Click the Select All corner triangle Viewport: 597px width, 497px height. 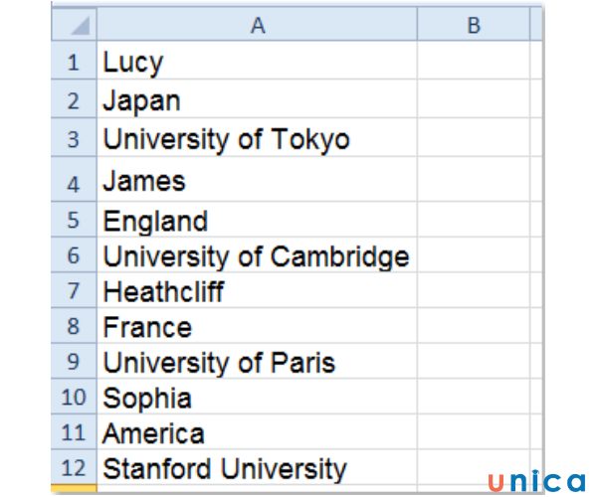point(76,26)
